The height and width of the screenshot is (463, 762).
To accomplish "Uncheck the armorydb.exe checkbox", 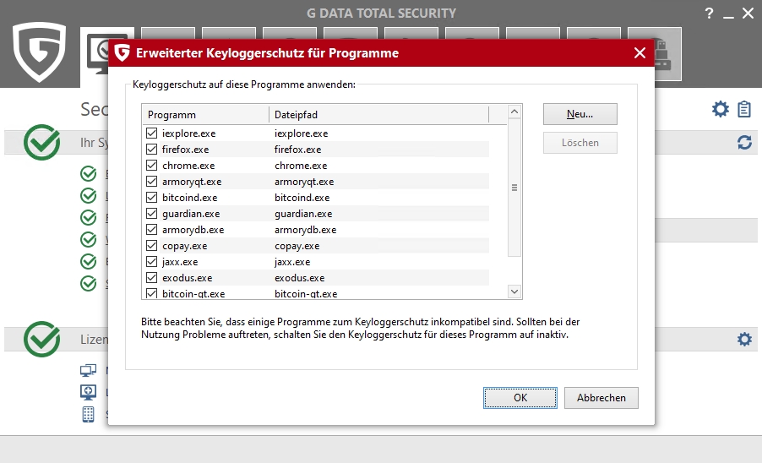I will tap(151, 229).
